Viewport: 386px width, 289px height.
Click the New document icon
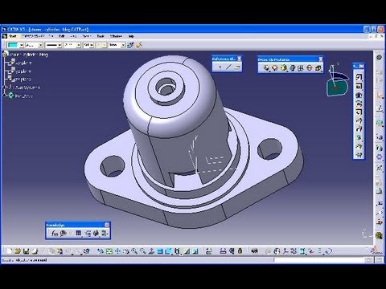10,251
